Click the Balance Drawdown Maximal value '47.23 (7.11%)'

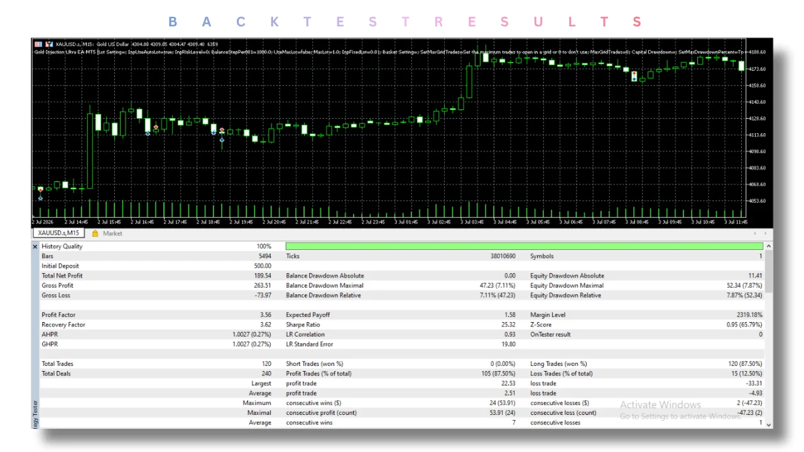pos(497,286)
